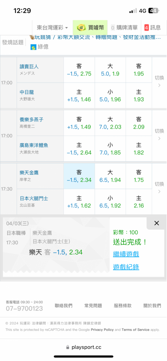Click the 繼續遊戲 link

click(126, 254)
